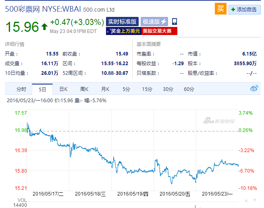
Task: Click the 区间 value 15.55-16.22
Action: coord(114,64)
